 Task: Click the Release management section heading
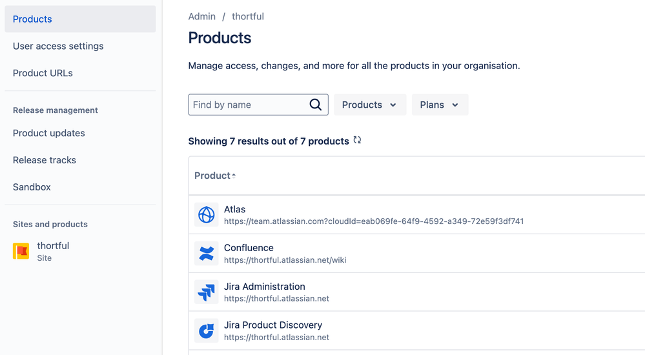(x=55, y=110)
